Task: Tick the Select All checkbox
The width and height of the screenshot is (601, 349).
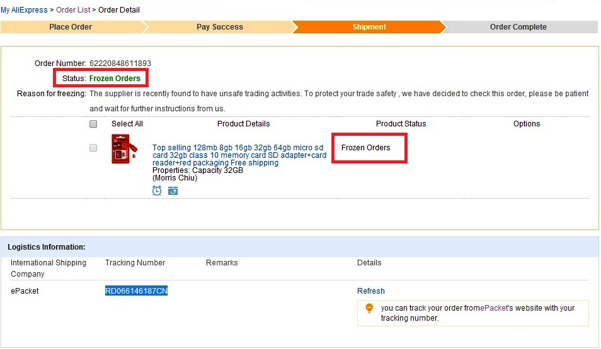Action: coord(93,124)
